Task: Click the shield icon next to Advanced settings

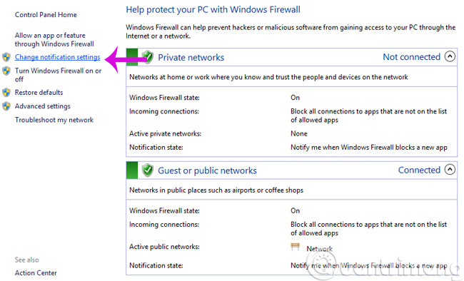Action: [x=6, y=106]
